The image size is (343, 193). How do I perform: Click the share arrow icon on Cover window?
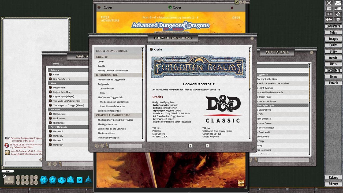(x=237, y=2)
